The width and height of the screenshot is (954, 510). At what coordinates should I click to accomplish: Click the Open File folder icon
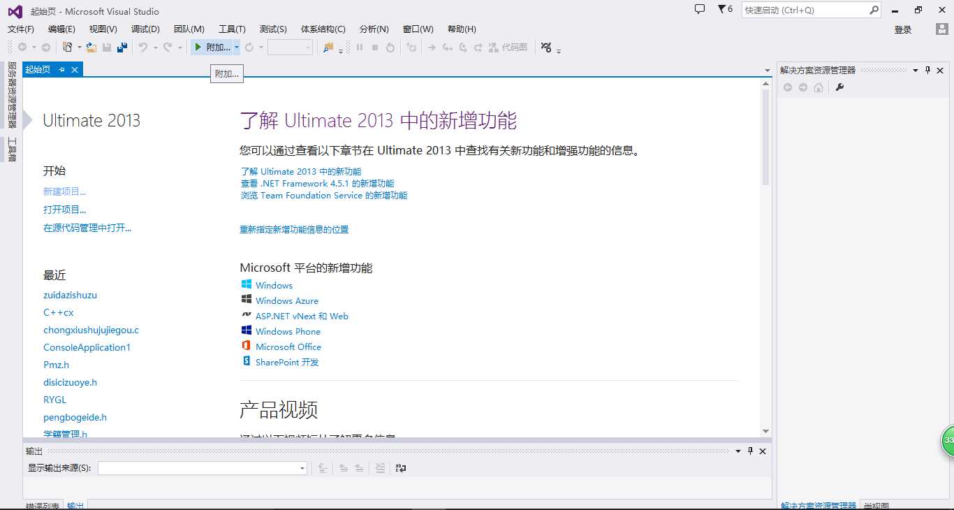(x=91, y=47)
